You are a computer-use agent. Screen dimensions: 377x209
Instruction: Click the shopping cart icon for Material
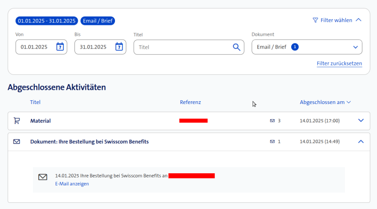click(x=17, y=121)
